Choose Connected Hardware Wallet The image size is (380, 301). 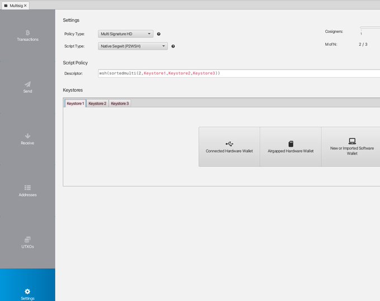point(229,147)
